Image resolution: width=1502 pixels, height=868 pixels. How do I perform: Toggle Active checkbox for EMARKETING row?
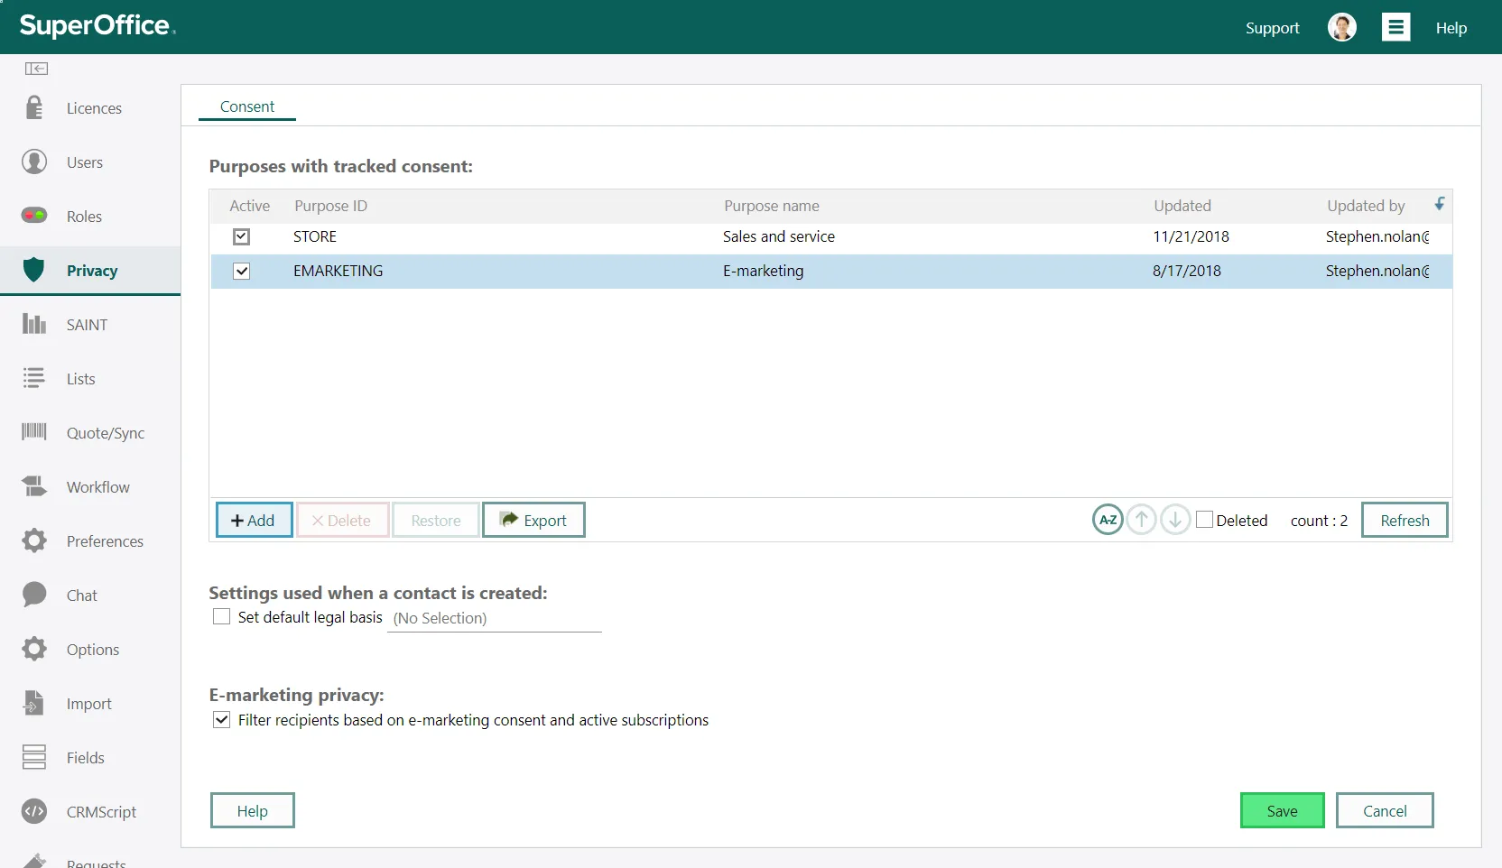click(x=241, y=272)
